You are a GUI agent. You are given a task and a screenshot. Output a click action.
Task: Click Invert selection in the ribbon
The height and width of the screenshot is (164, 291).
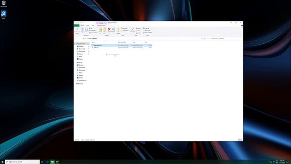pos(147,33)
